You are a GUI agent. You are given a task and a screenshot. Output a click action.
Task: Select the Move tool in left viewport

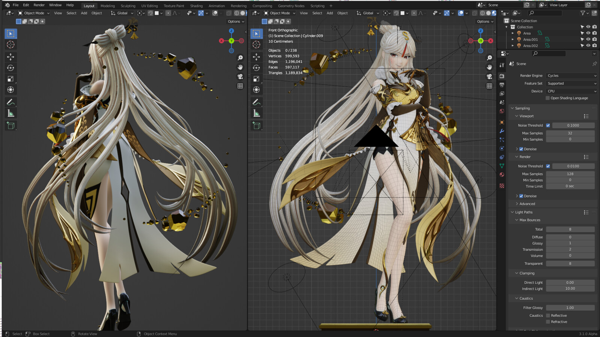click(x=10, y=57)
